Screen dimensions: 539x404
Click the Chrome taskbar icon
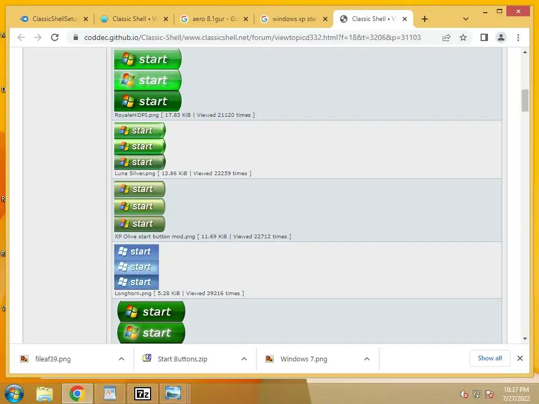click(x=77, y=393)
